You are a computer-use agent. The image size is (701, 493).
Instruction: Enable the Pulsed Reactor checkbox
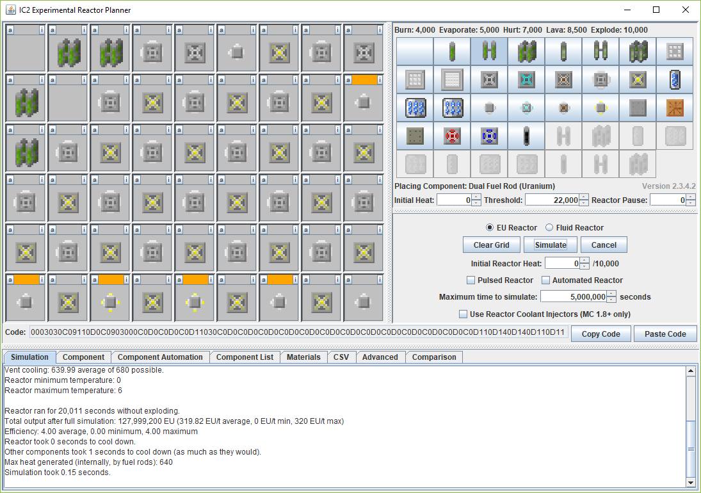(471, 280)
